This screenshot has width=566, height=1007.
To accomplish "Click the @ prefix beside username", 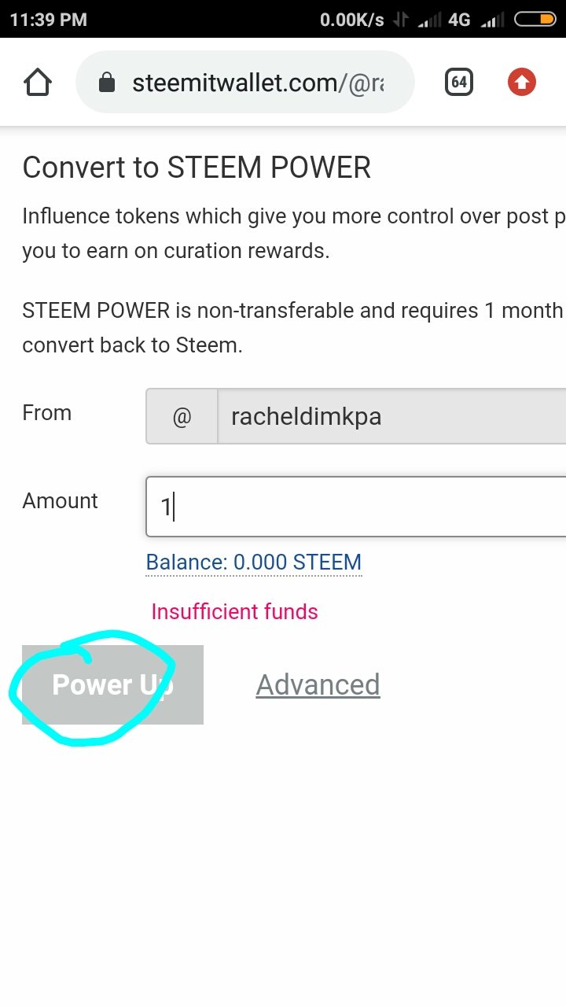I will 182,416.
